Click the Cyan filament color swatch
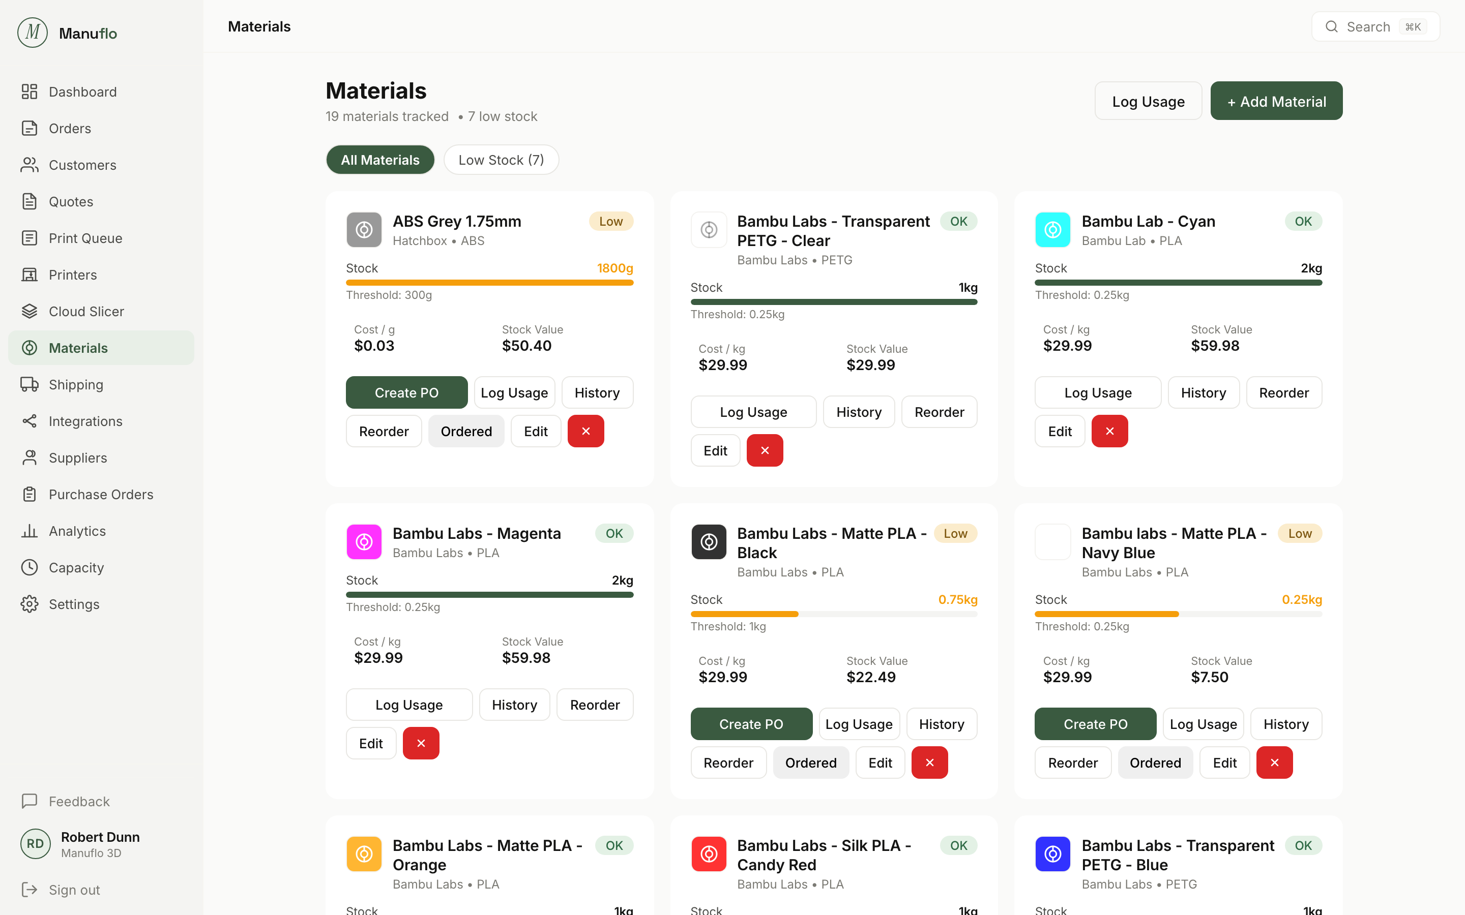The image size is (1465, 915). point(1053,230)
